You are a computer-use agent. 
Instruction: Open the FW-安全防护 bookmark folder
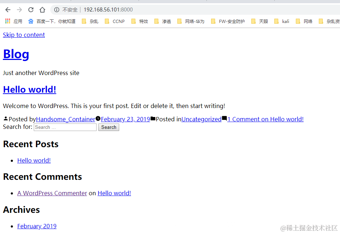(x=228, y=21)
